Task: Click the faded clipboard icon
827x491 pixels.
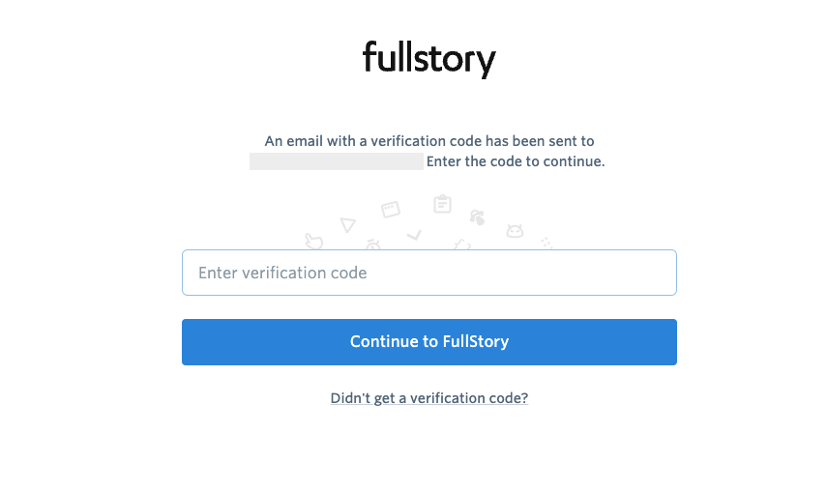Action: (442, 204)
